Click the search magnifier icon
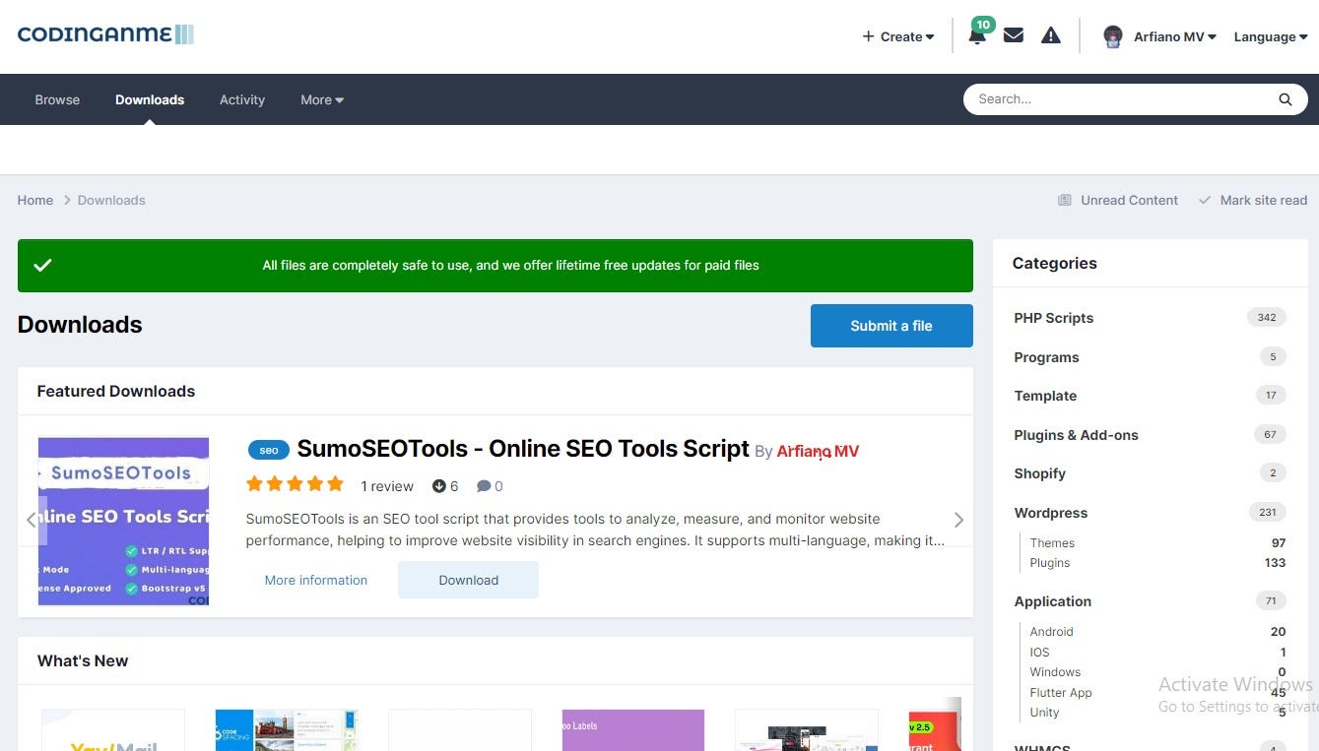 [1285, 98]
